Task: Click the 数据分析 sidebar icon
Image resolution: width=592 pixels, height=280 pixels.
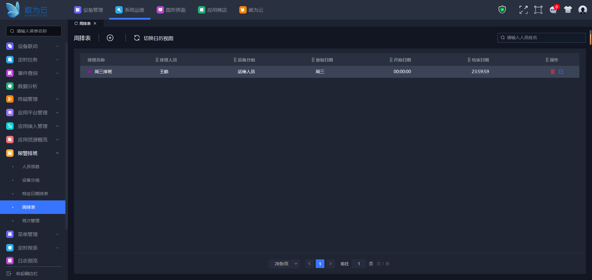Action: click(x=10, y=86)
